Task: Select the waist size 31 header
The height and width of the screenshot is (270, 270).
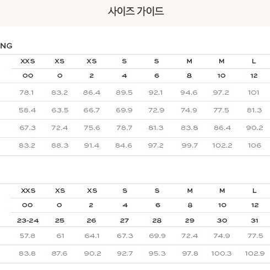Action: coord(255,220)
